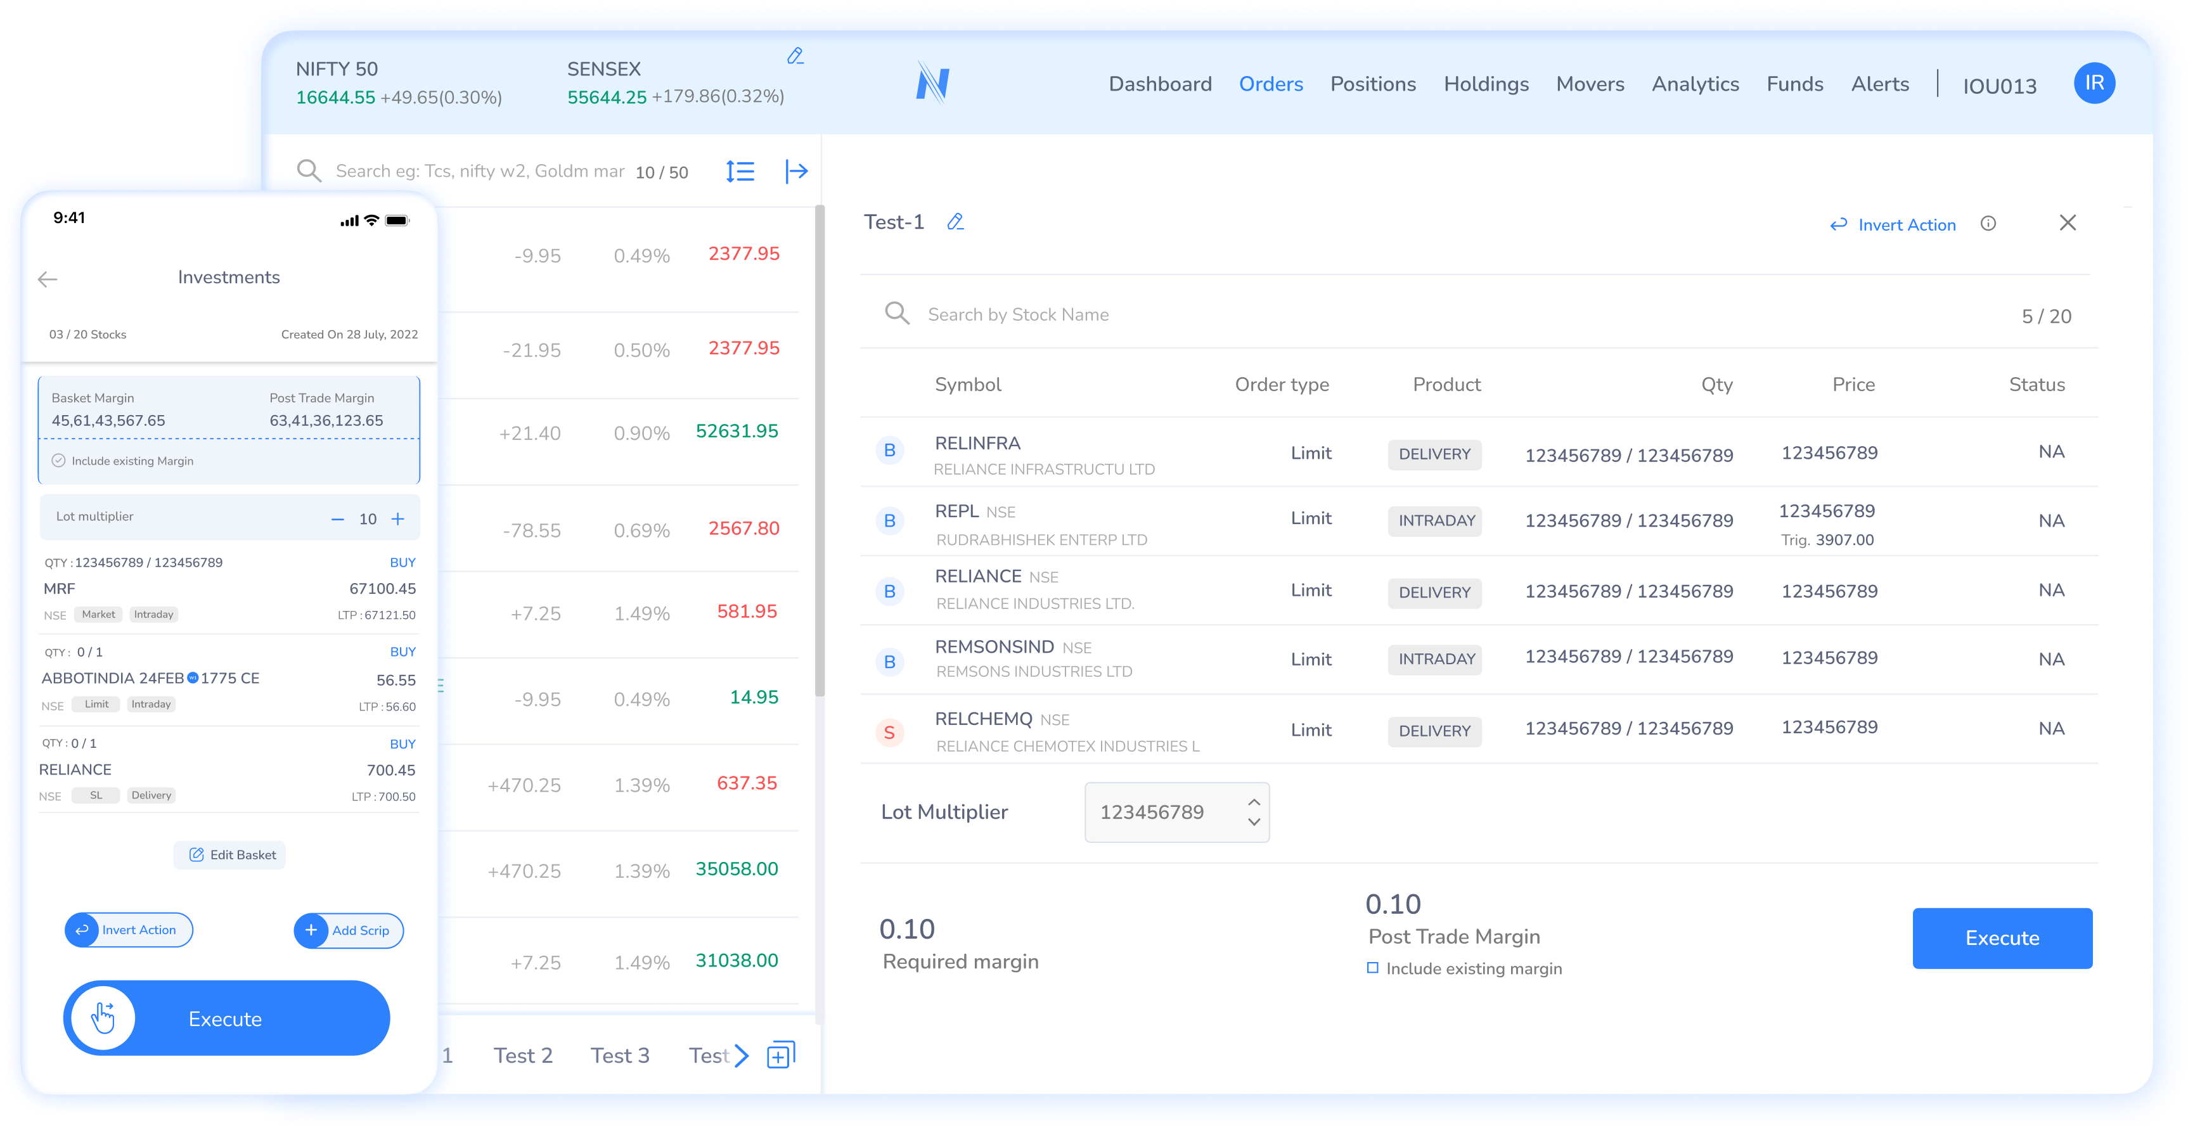
Task: Switch to Test 2 watchlist tab
Action: point(522,1055)
